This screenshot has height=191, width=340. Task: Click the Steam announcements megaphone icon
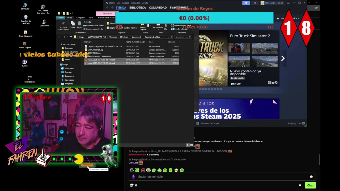pos(246,3)
